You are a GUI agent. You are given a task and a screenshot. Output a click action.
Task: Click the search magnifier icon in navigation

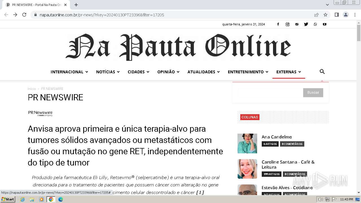pyautogui.click(x=322, y=72)
